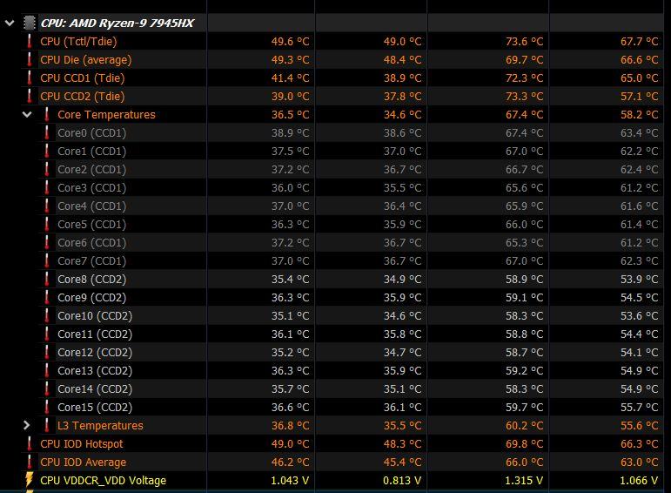Click thermometer icon beside Core2 (CCD1)

[47, 169]
